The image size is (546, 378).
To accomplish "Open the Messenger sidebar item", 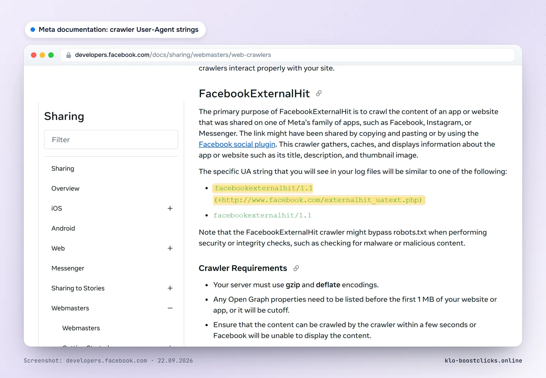I will pos(68,268).
